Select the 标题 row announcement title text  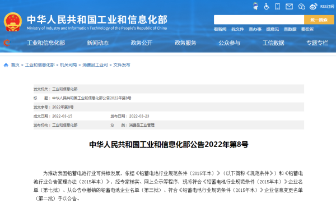coord(92,98)
